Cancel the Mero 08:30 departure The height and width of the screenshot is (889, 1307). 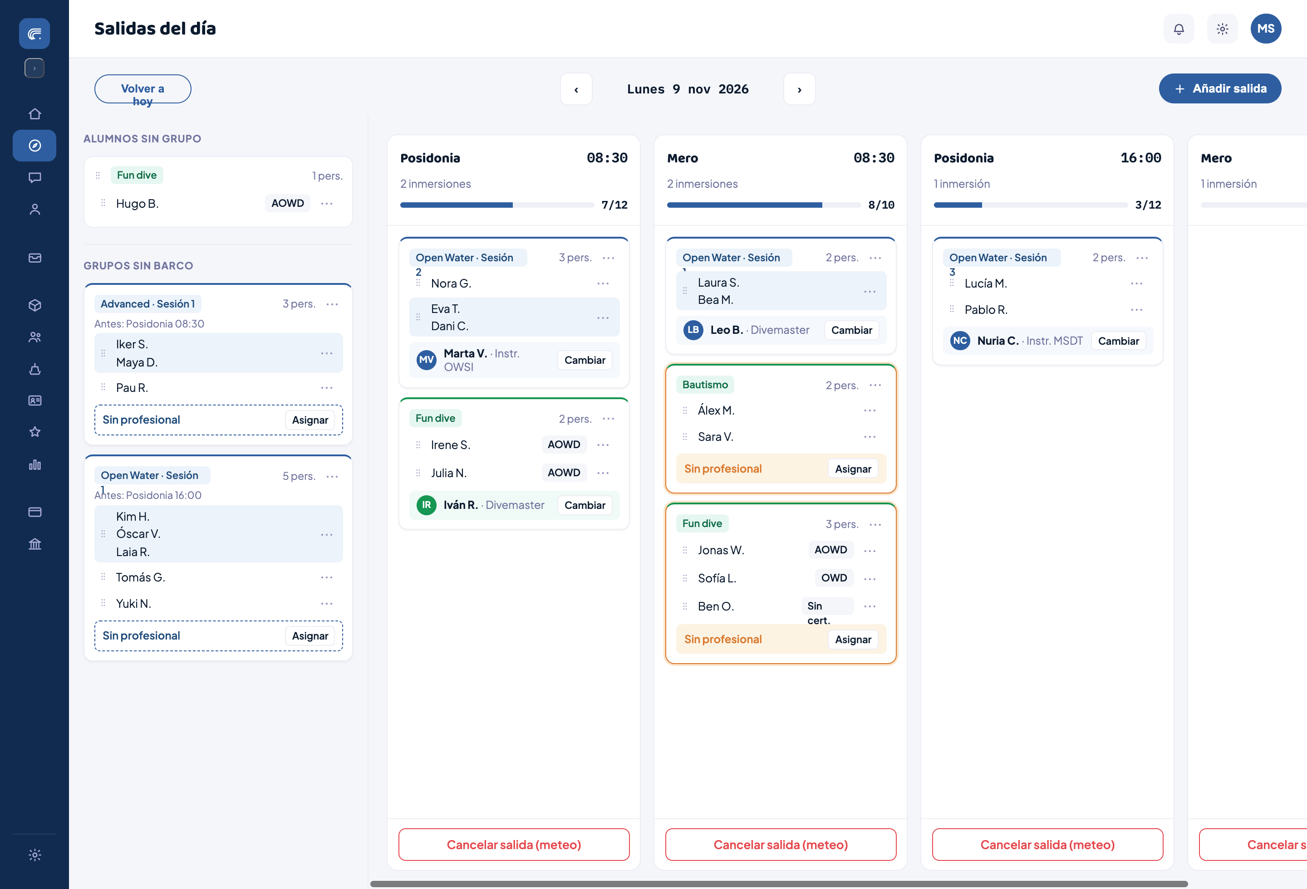click(781, 845)
